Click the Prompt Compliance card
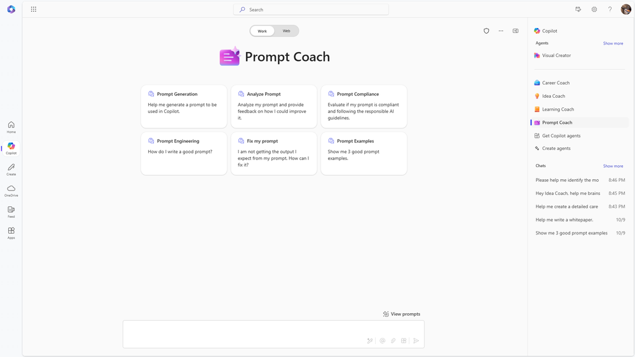635x357 pixels. pyautogui.click(x=364, y=106)
